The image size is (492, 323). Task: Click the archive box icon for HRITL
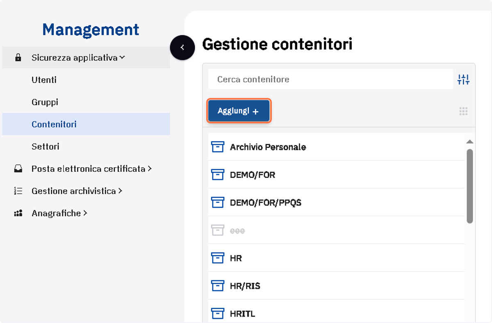pos(218,314)
